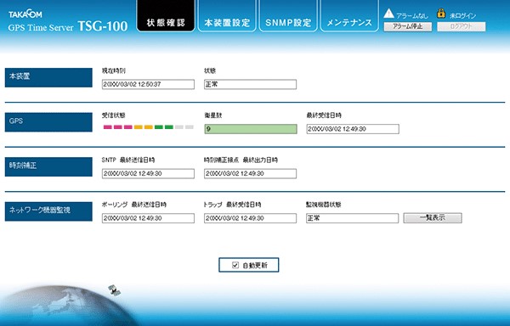Image resolution: width=510 pixels, height=326 pixels.
Task: Click the padlock login status icon
Action: tap(441, 13)
